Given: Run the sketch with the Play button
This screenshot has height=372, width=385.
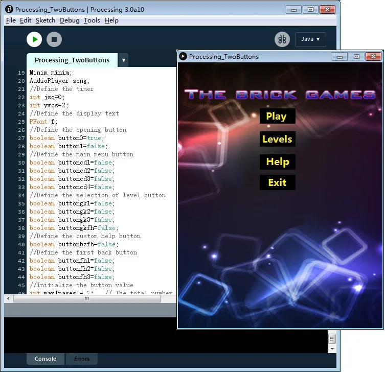Looking at the screenshot, I should 34,39.
